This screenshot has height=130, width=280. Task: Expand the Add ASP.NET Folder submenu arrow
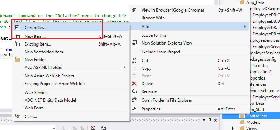125,67
